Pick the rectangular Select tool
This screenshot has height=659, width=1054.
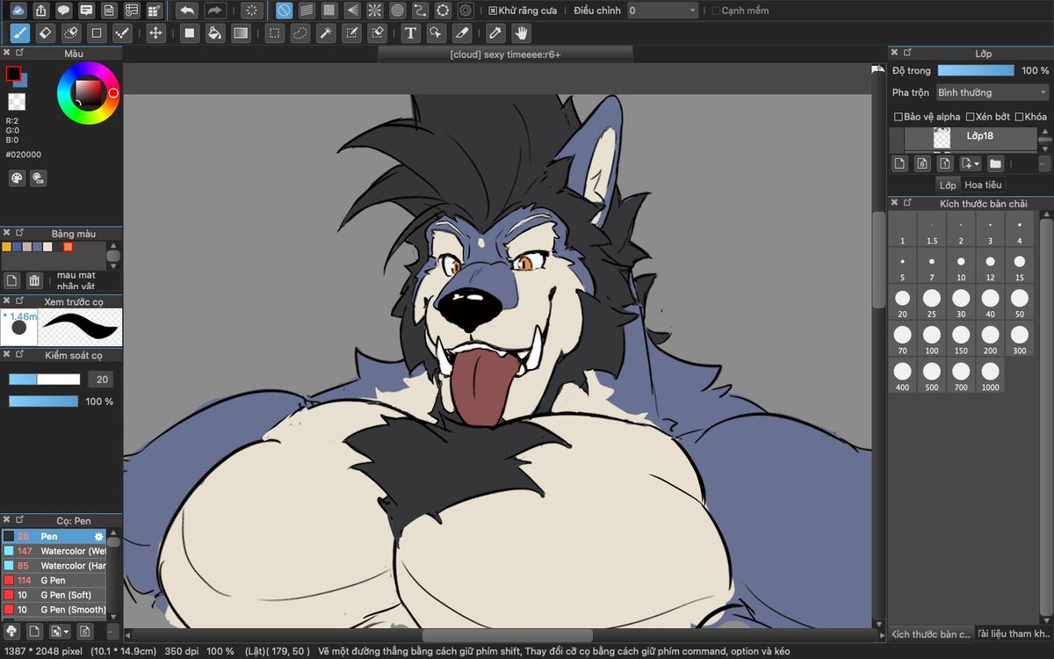click(275, 33)
